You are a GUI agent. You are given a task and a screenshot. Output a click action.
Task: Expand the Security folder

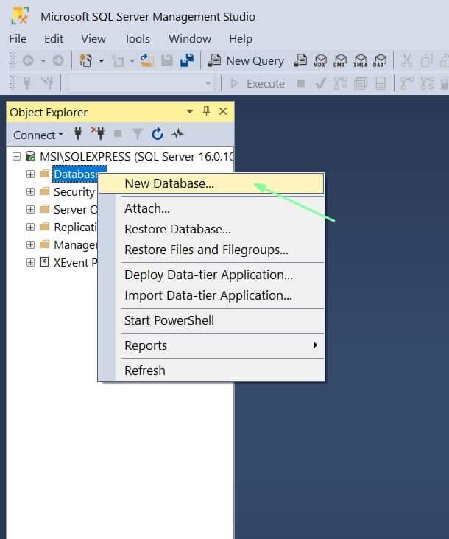tap(30, 191)
